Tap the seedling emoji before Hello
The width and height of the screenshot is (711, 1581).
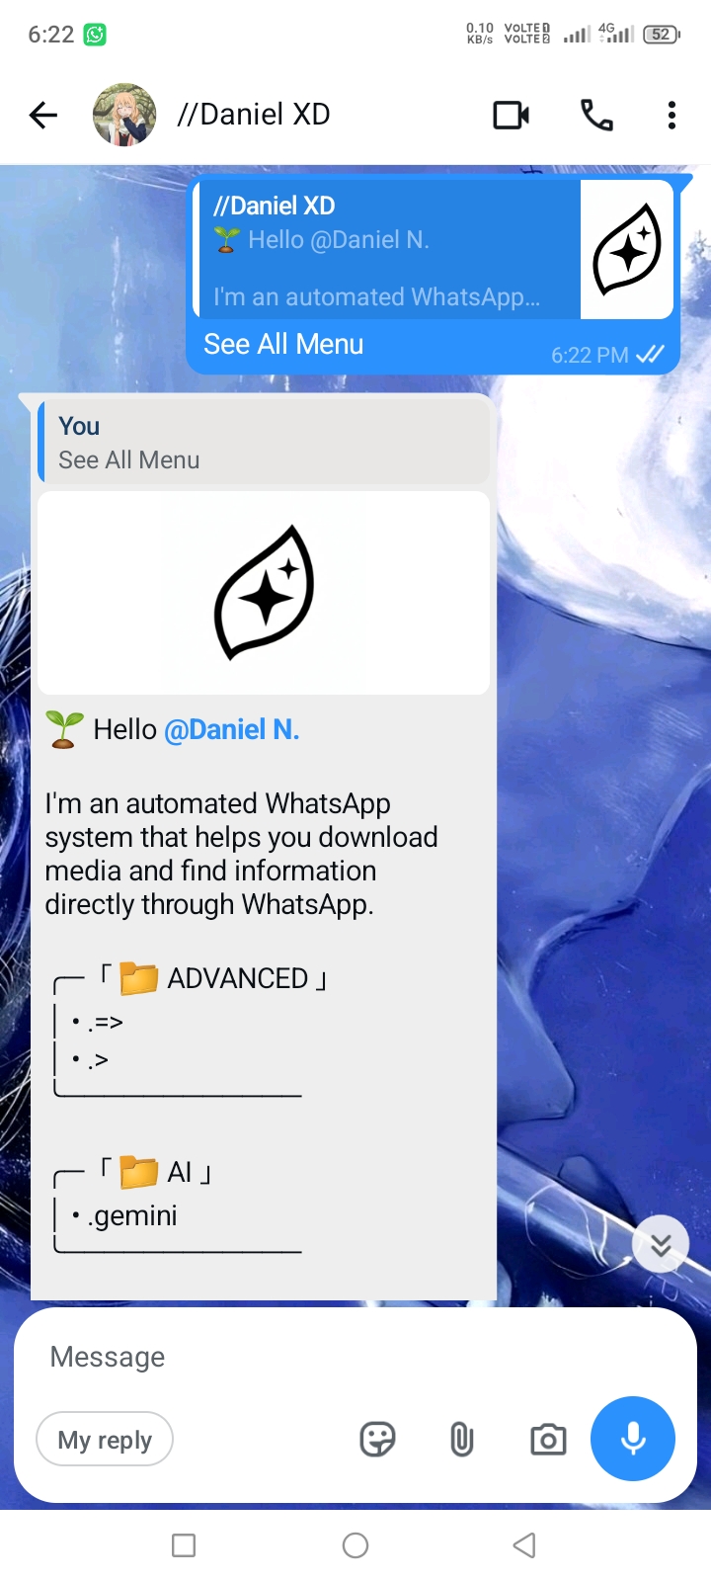65,729
